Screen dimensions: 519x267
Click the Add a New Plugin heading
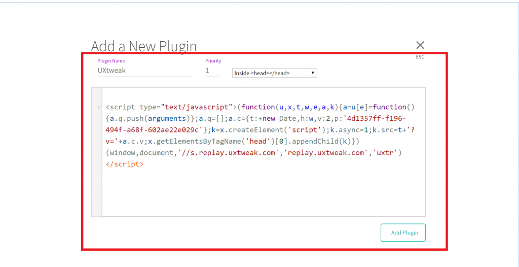point(143,46)
